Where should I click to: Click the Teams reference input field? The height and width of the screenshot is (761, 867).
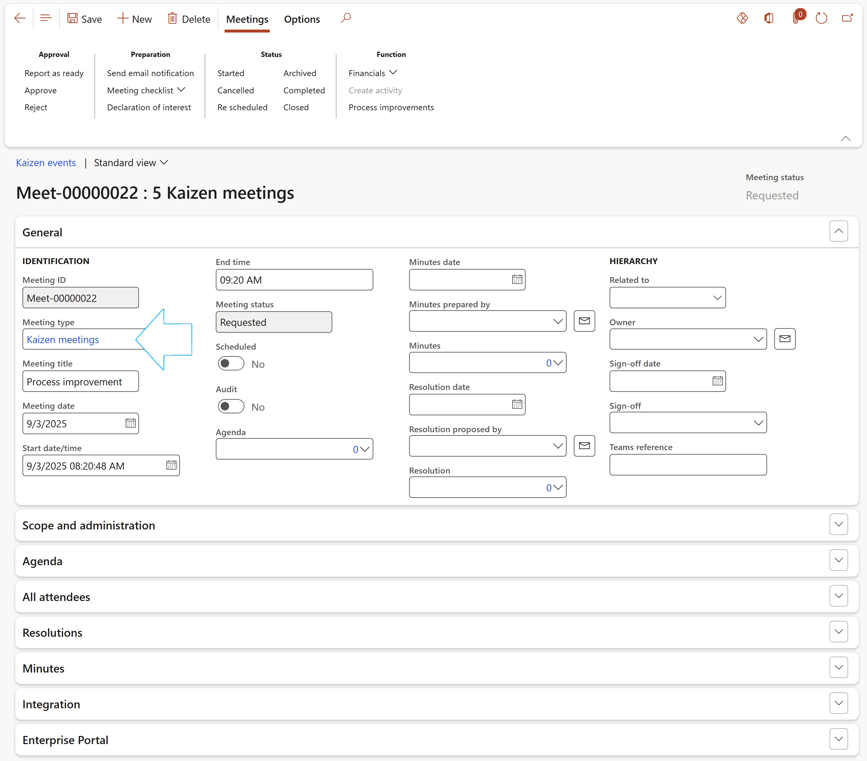click(x=688, y=465)
